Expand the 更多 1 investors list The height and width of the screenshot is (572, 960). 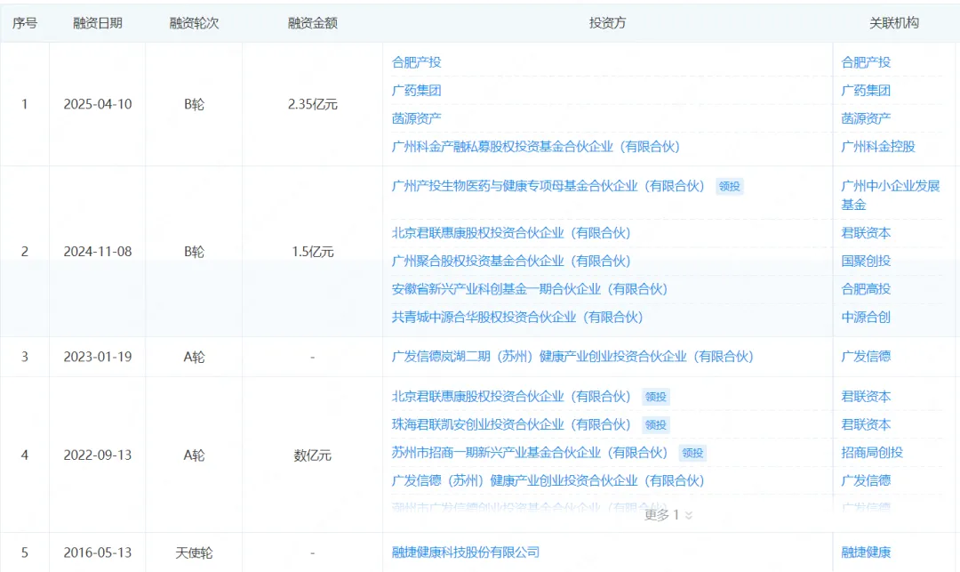click(668, 515)
